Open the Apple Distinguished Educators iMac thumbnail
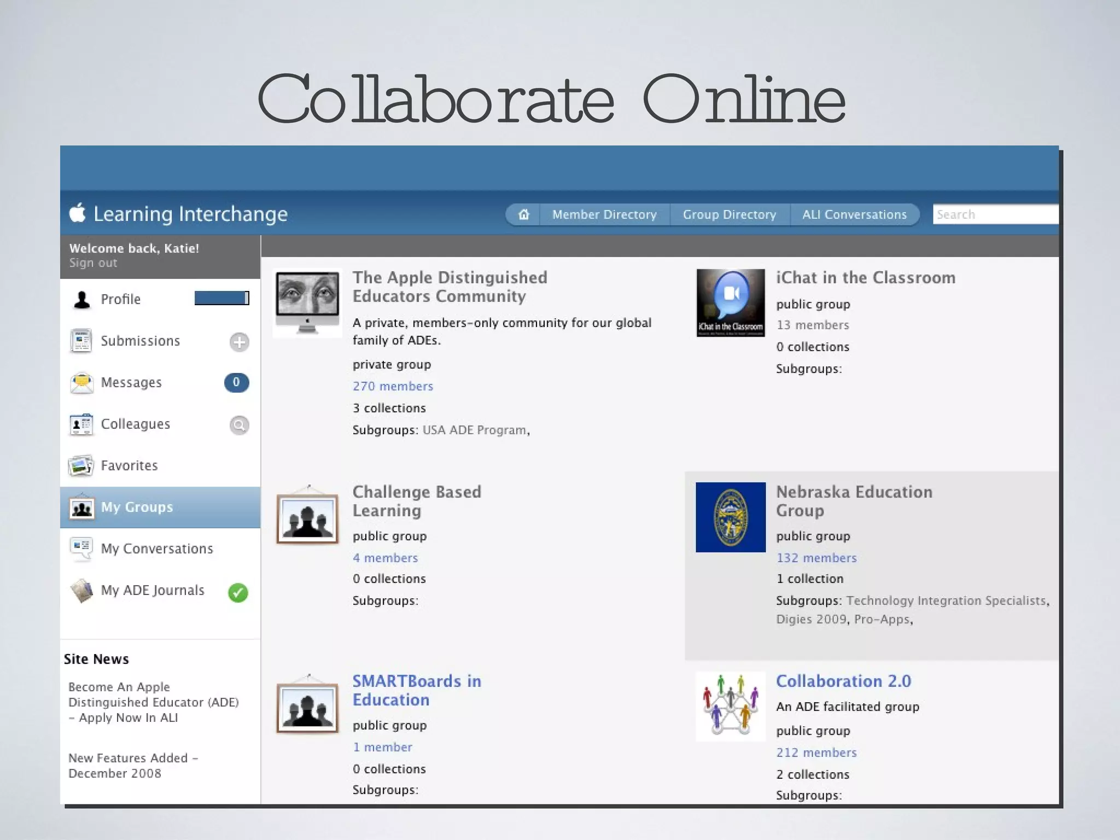 (307, 302)
